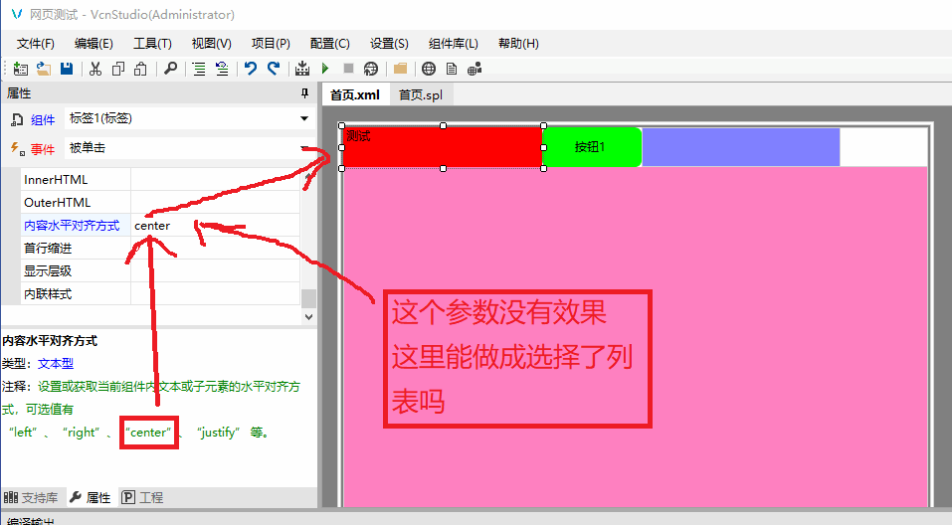Click the Cut scissors icon
Image resolution: width=952 pixels, height=525 pixels.
(95, 69)
